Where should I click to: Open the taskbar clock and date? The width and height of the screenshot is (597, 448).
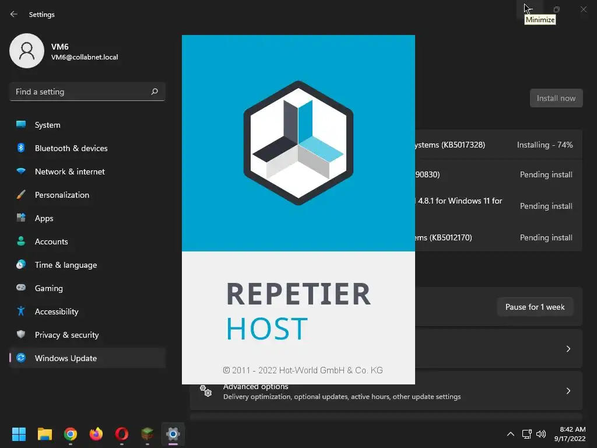pos(570,434)
